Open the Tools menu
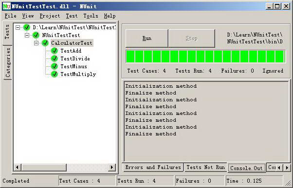Screen dimensions: 293x188 tap(91, 16)
